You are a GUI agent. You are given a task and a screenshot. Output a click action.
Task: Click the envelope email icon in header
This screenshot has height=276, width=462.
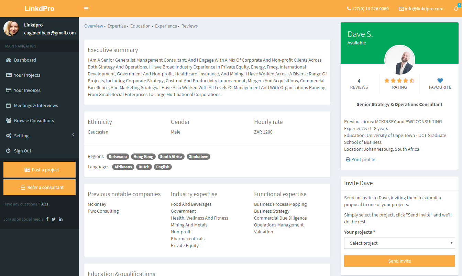[x=401, y=9]
